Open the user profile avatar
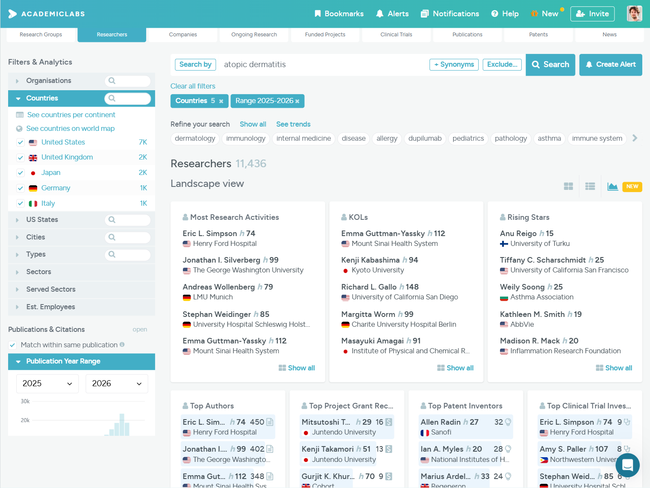The height and width of the screenshot is (488, 650). coord(635,14)
